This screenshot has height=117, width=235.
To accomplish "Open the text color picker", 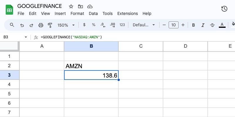I will (222, 25).
